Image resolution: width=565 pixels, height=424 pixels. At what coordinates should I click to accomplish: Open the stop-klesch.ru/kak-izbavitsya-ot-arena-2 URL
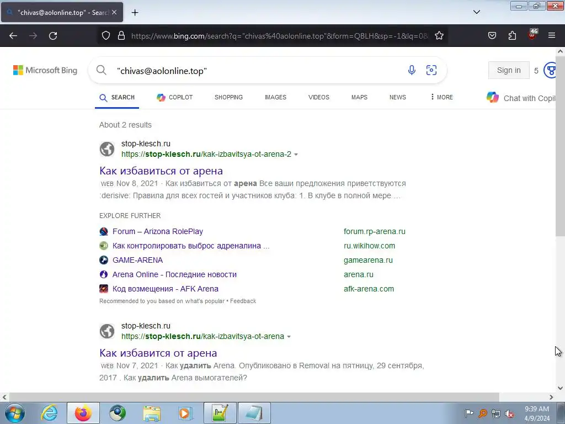tap(206, 155)
